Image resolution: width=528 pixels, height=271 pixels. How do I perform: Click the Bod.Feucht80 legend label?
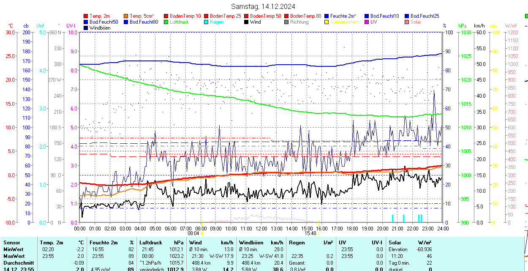(144, 22)
